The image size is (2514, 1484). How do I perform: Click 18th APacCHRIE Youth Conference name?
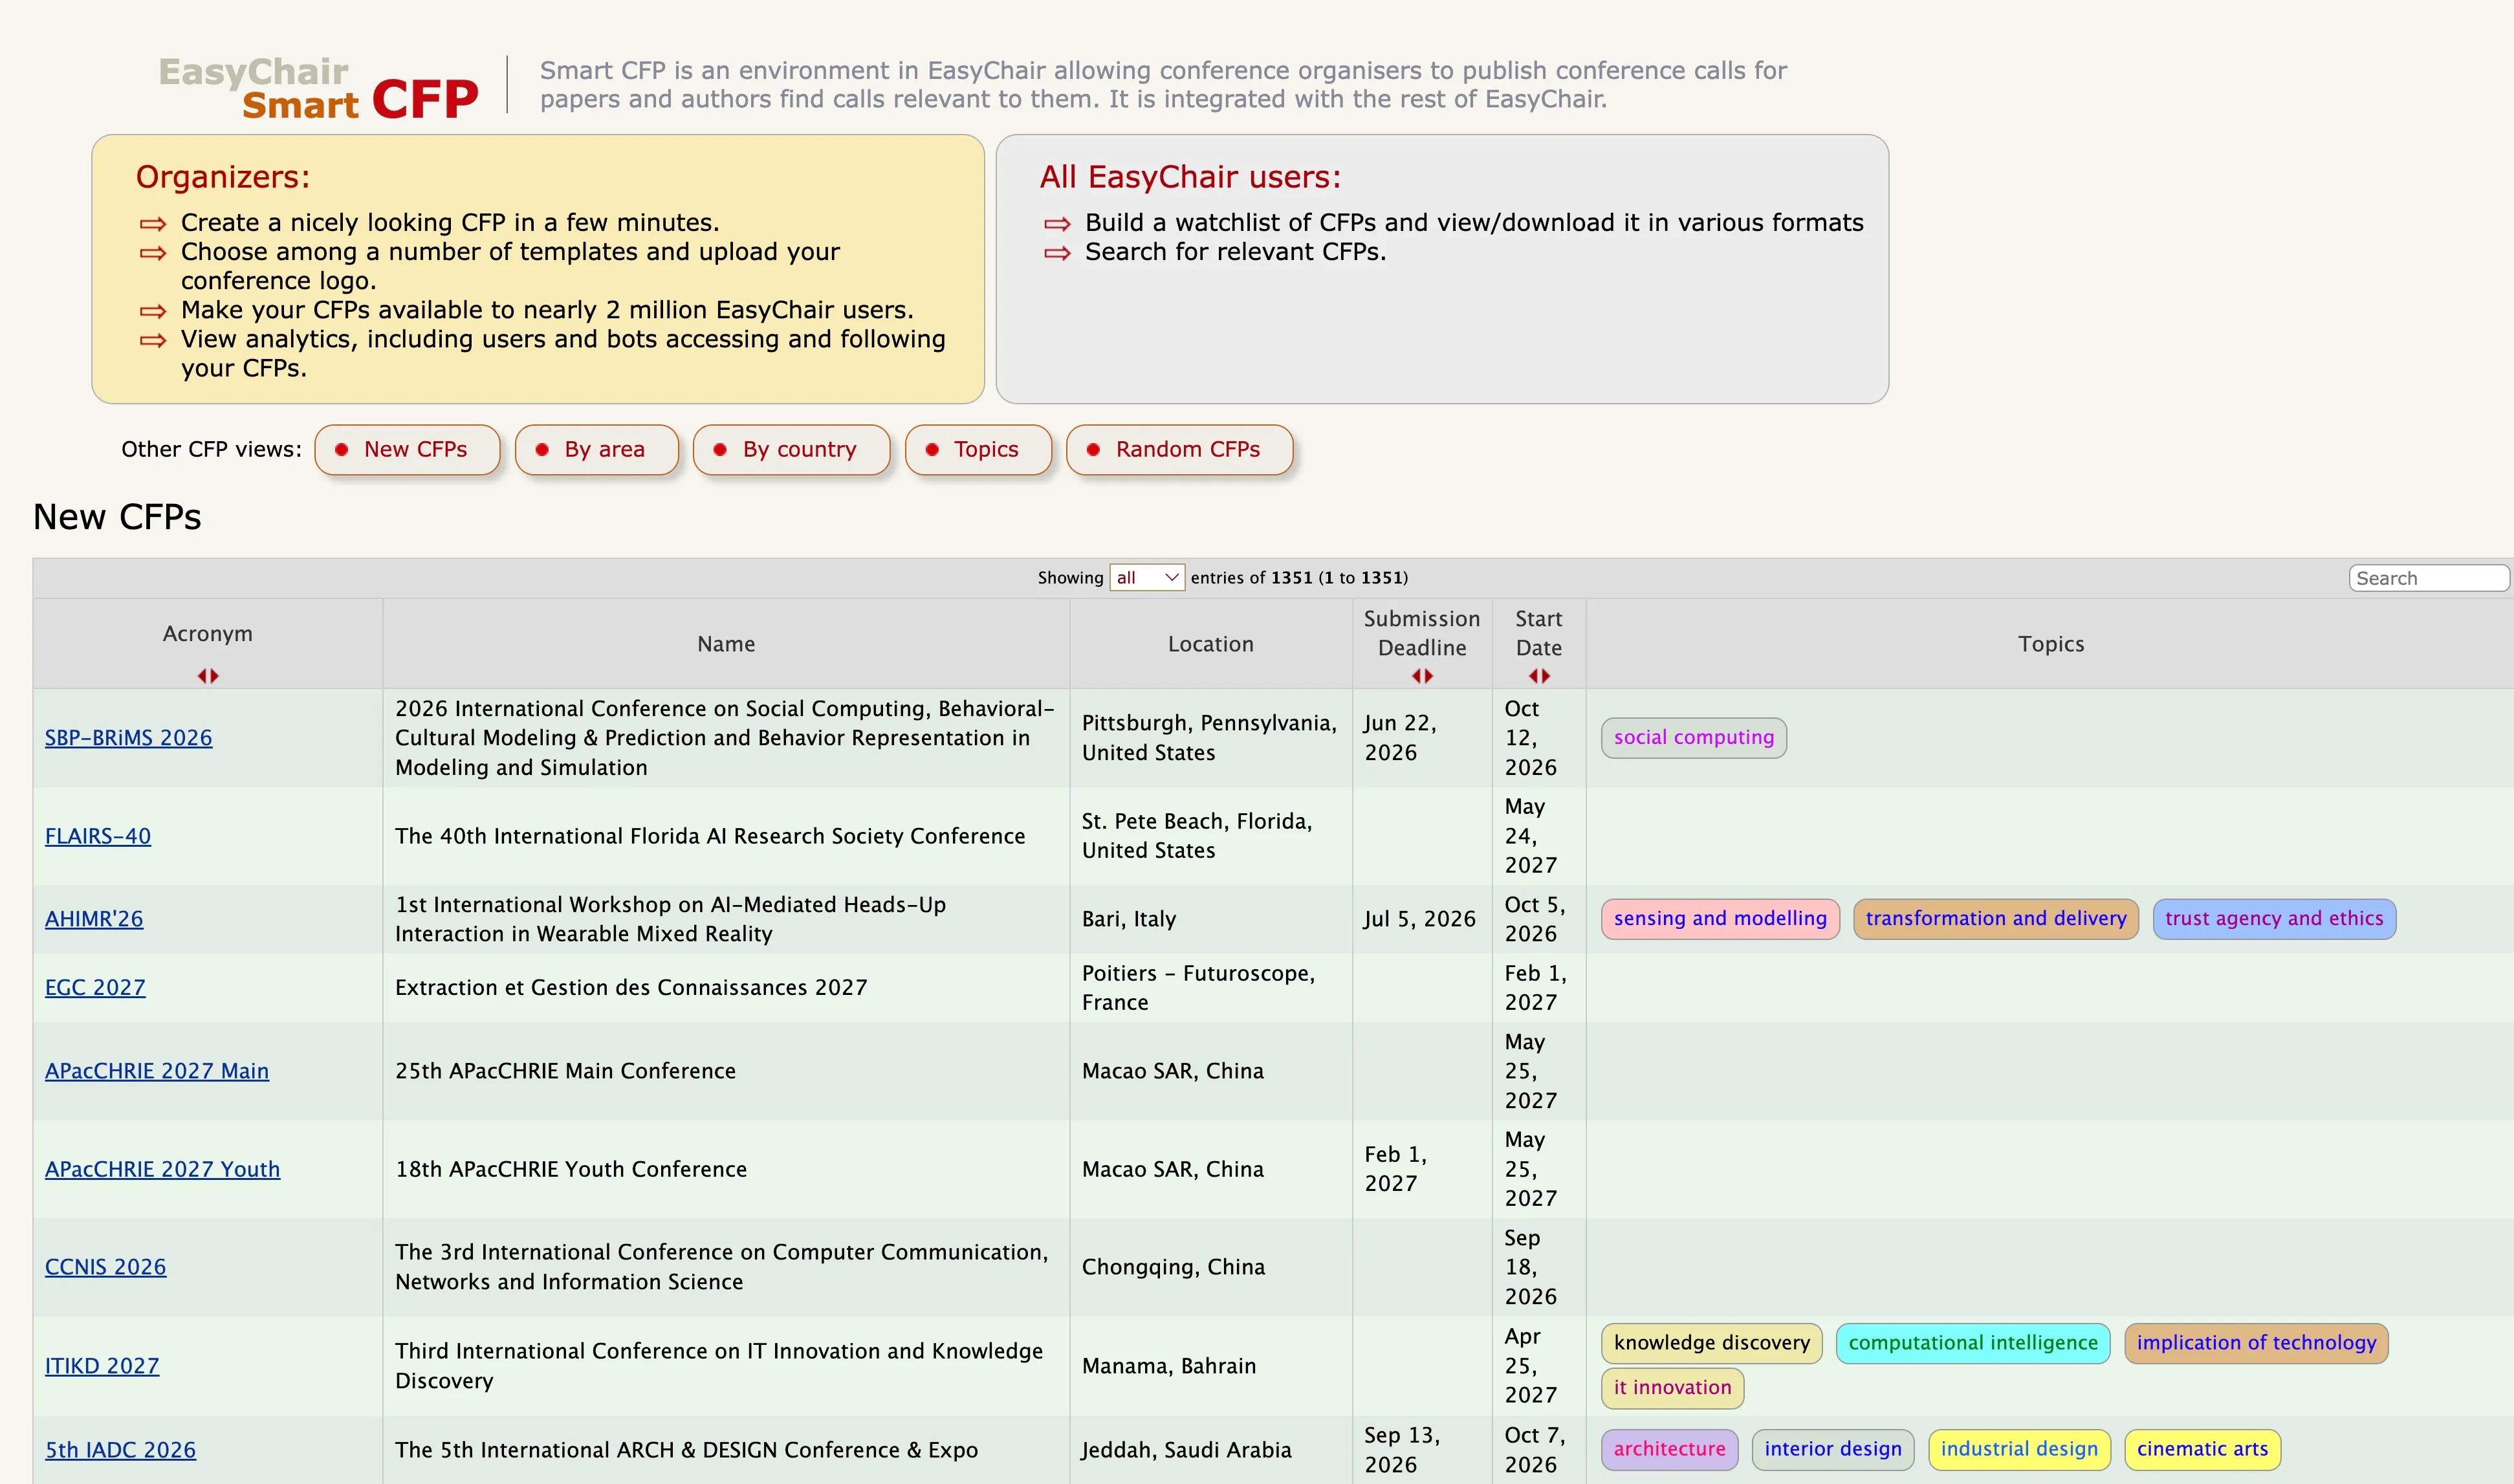click(x=571, y=1169)
